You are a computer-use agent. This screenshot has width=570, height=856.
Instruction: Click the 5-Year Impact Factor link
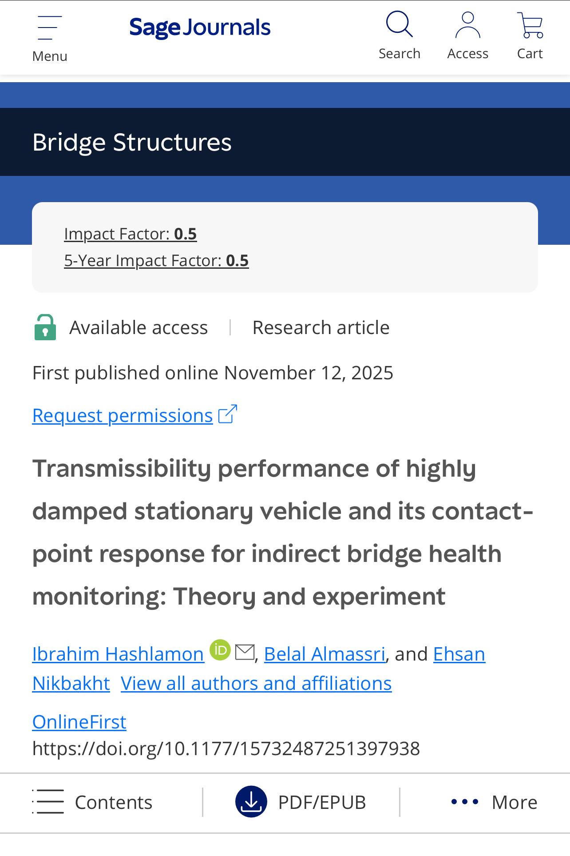pos(156,261)
